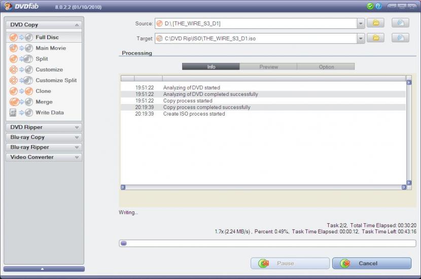Screen dimensions: 421x279
Task: Click the log's horizontal scroll right arrow
Action: 404,187
